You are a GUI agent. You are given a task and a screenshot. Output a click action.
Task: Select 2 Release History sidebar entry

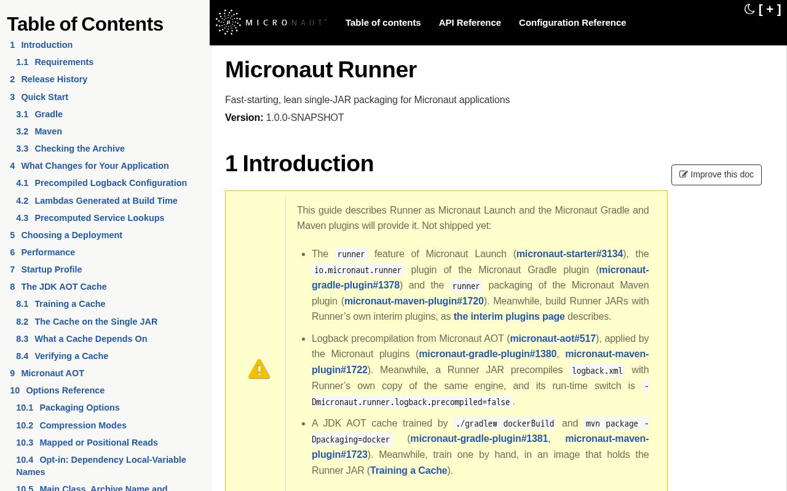pos(49,79)
